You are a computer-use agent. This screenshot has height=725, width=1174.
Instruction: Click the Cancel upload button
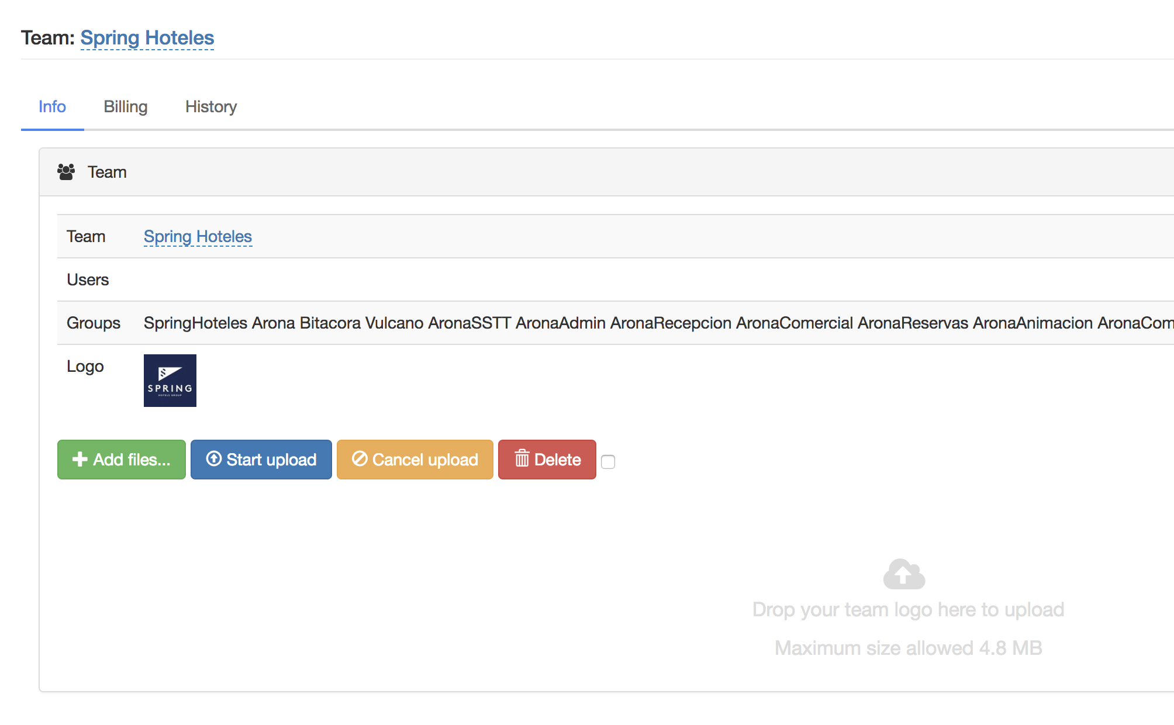(x=415, y=460)
